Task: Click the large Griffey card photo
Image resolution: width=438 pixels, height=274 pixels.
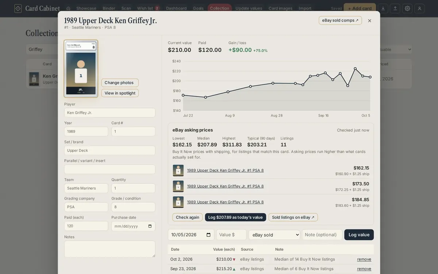Action: [x=81, y=69]
